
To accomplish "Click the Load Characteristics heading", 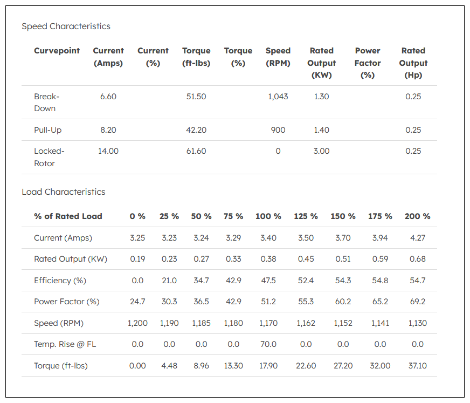I will coord(64,192).
